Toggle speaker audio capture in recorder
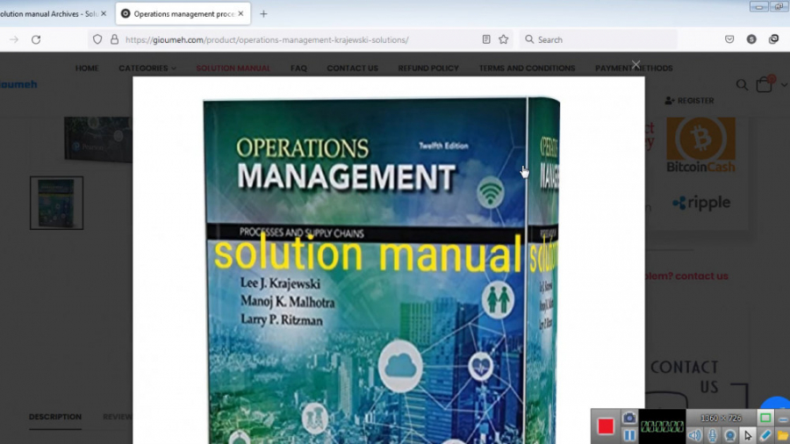This screenshot has width=790, height=444. pos(694,435)
